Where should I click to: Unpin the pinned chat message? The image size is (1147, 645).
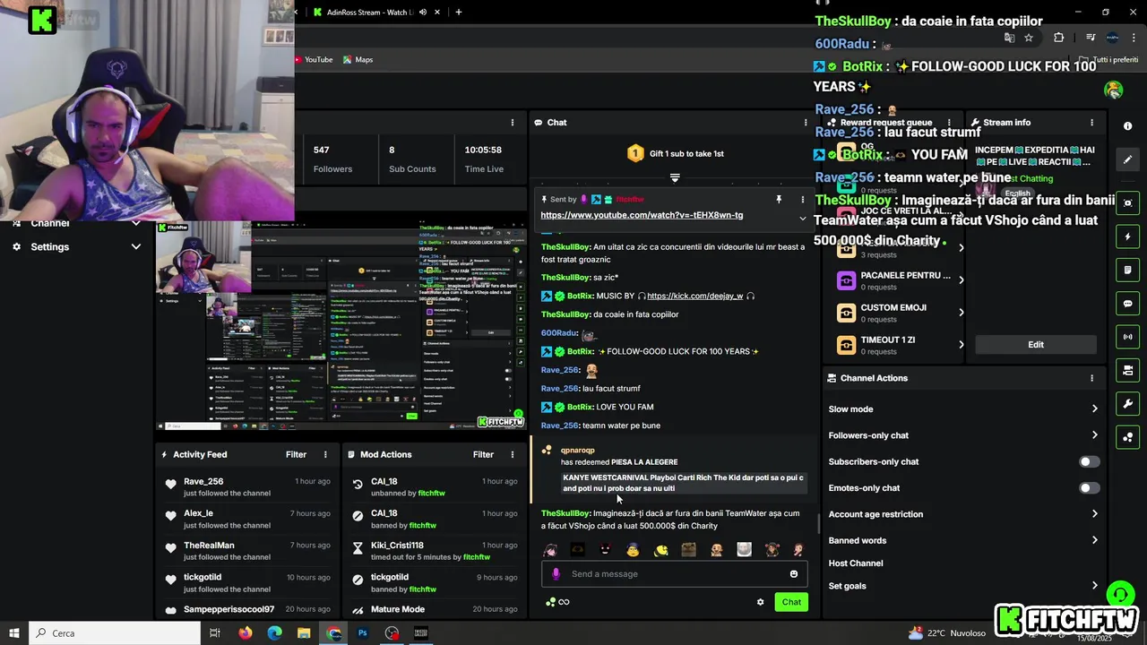(x=779, y=199)
